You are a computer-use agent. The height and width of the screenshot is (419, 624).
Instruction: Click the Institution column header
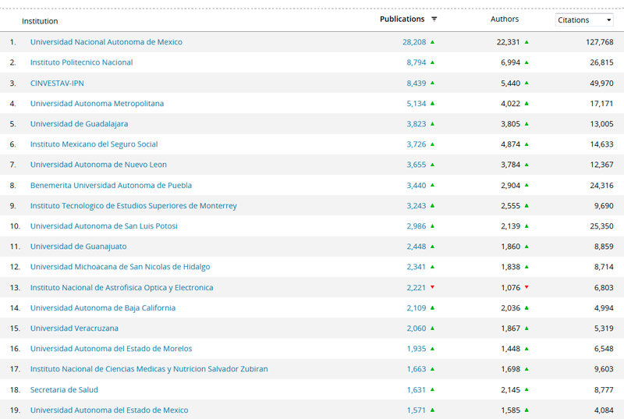tap(40, 21)
